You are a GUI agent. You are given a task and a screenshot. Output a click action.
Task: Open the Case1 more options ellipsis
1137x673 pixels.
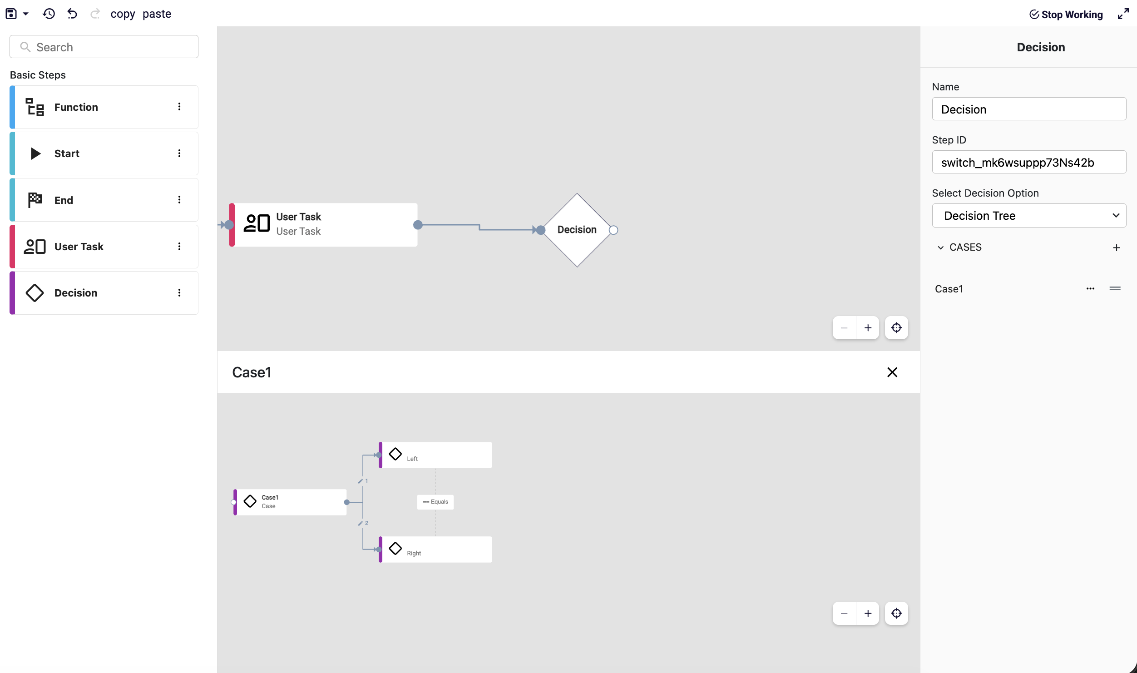coord(1090,289)
